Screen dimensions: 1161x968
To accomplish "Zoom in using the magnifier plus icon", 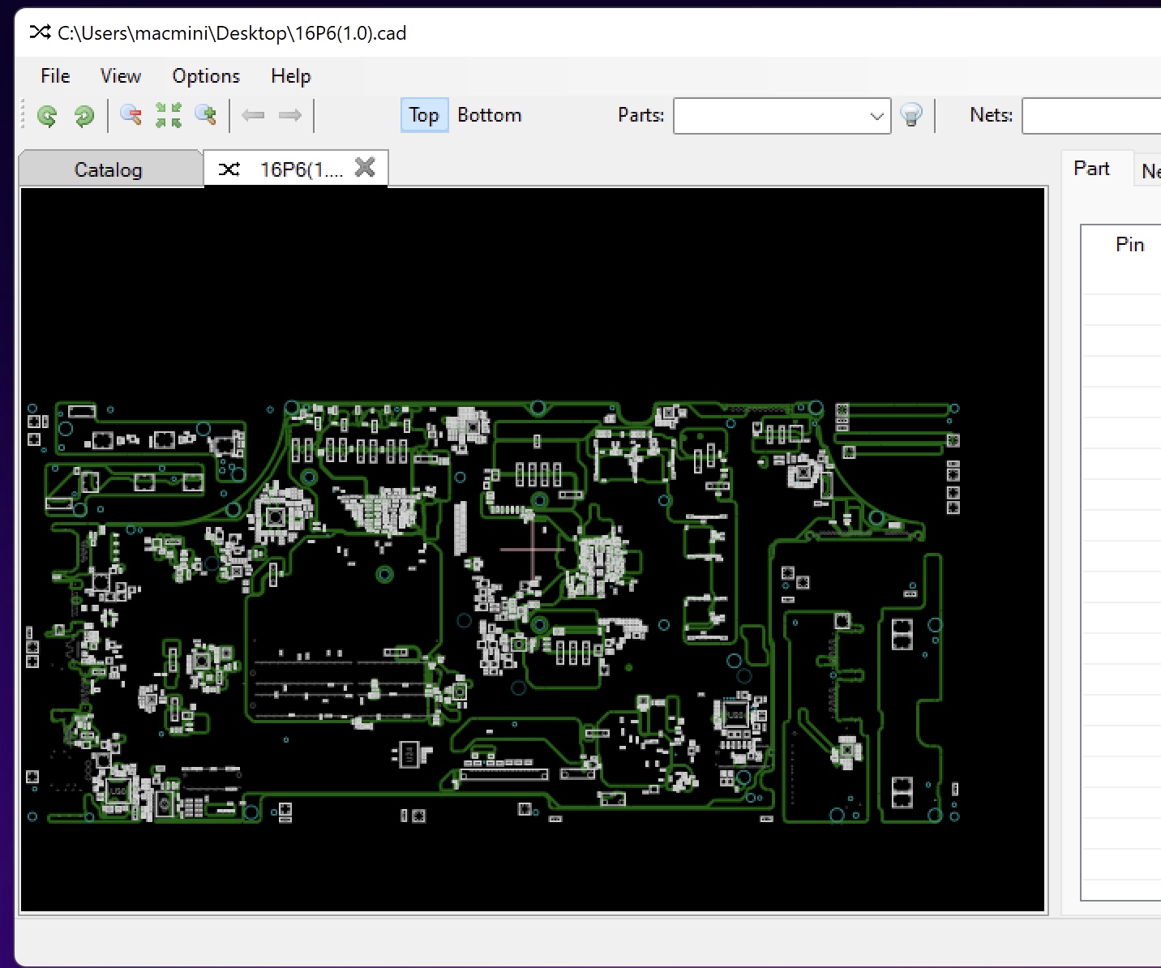I will (206, 115).
